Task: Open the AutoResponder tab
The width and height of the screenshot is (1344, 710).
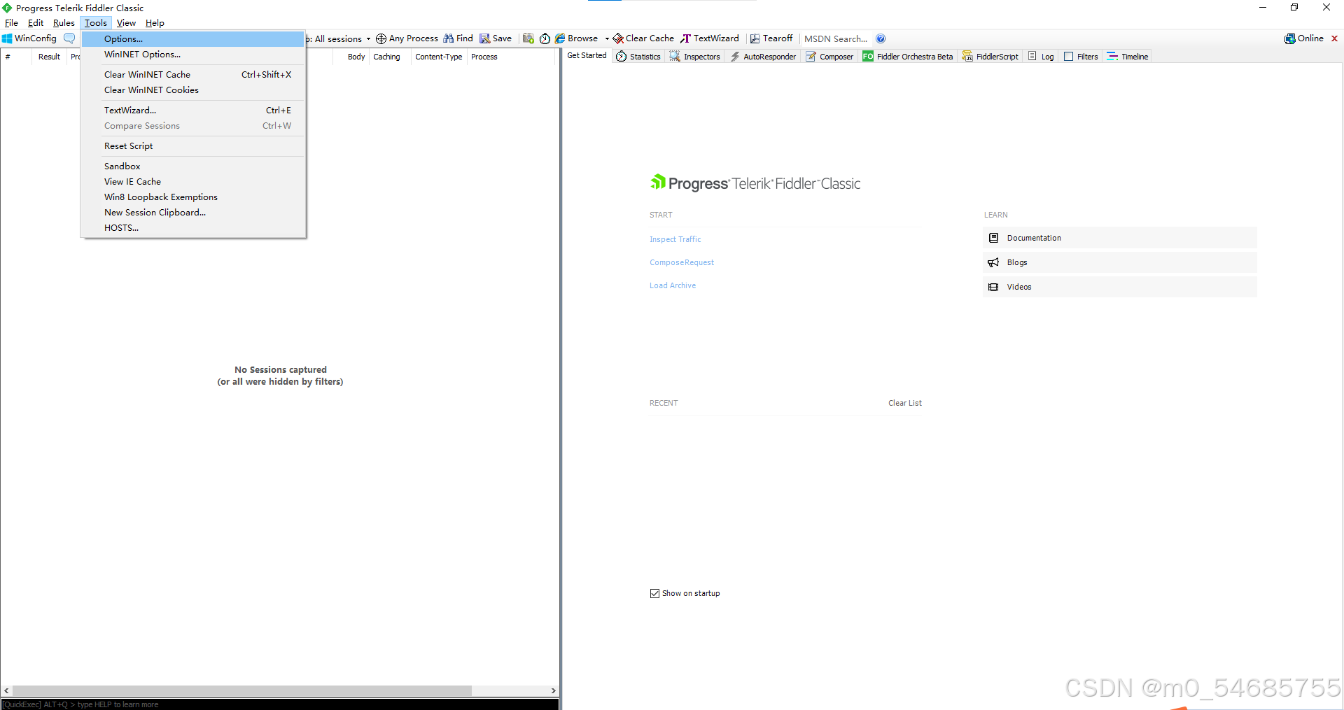Action: pos(763,57)
